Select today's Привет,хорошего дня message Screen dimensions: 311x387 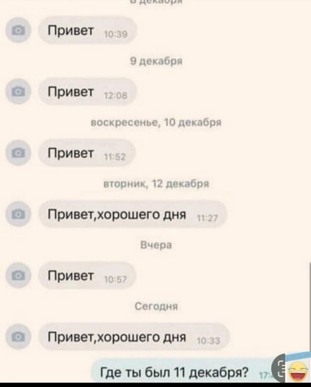[x=134, y=337]
